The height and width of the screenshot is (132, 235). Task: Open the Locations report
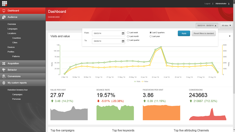pos(12,33)
